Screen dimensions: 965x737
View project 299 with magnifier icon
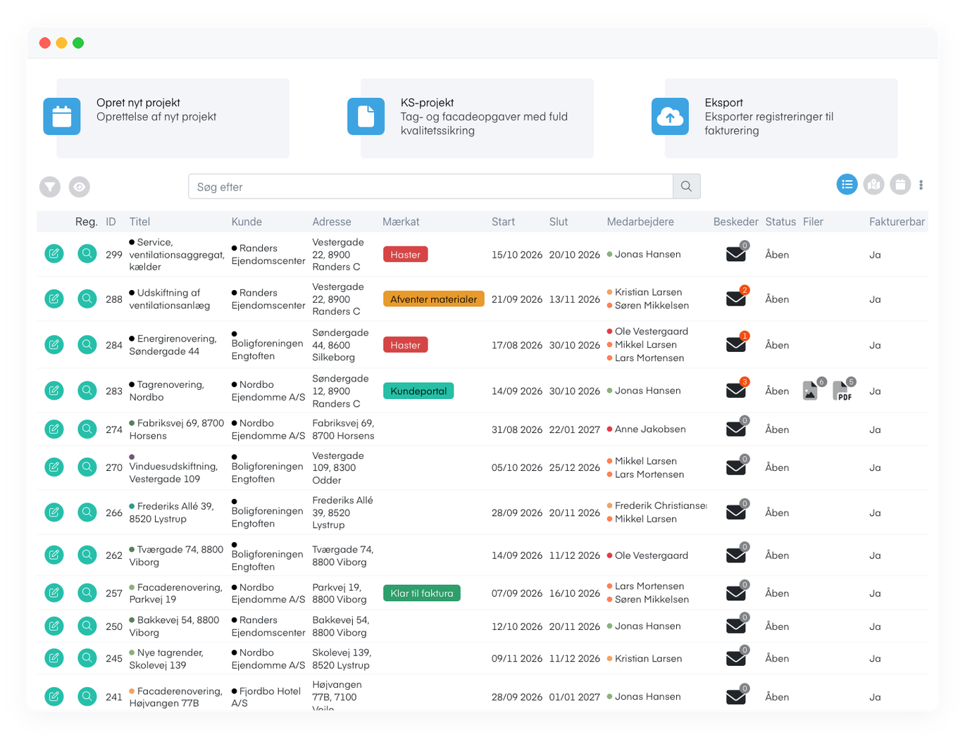(x=87, y=253)
